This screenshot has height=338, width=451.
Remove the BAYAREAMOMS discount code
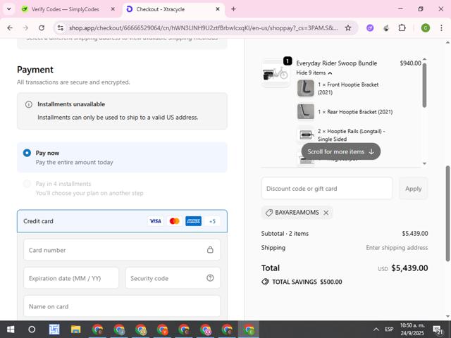click(326, 213)
